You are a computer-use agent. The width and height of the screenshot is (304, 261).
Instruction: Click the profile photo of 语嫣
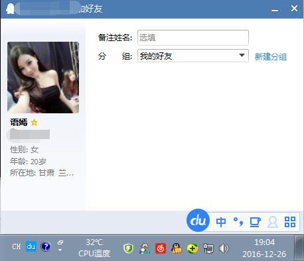[43, 78]
